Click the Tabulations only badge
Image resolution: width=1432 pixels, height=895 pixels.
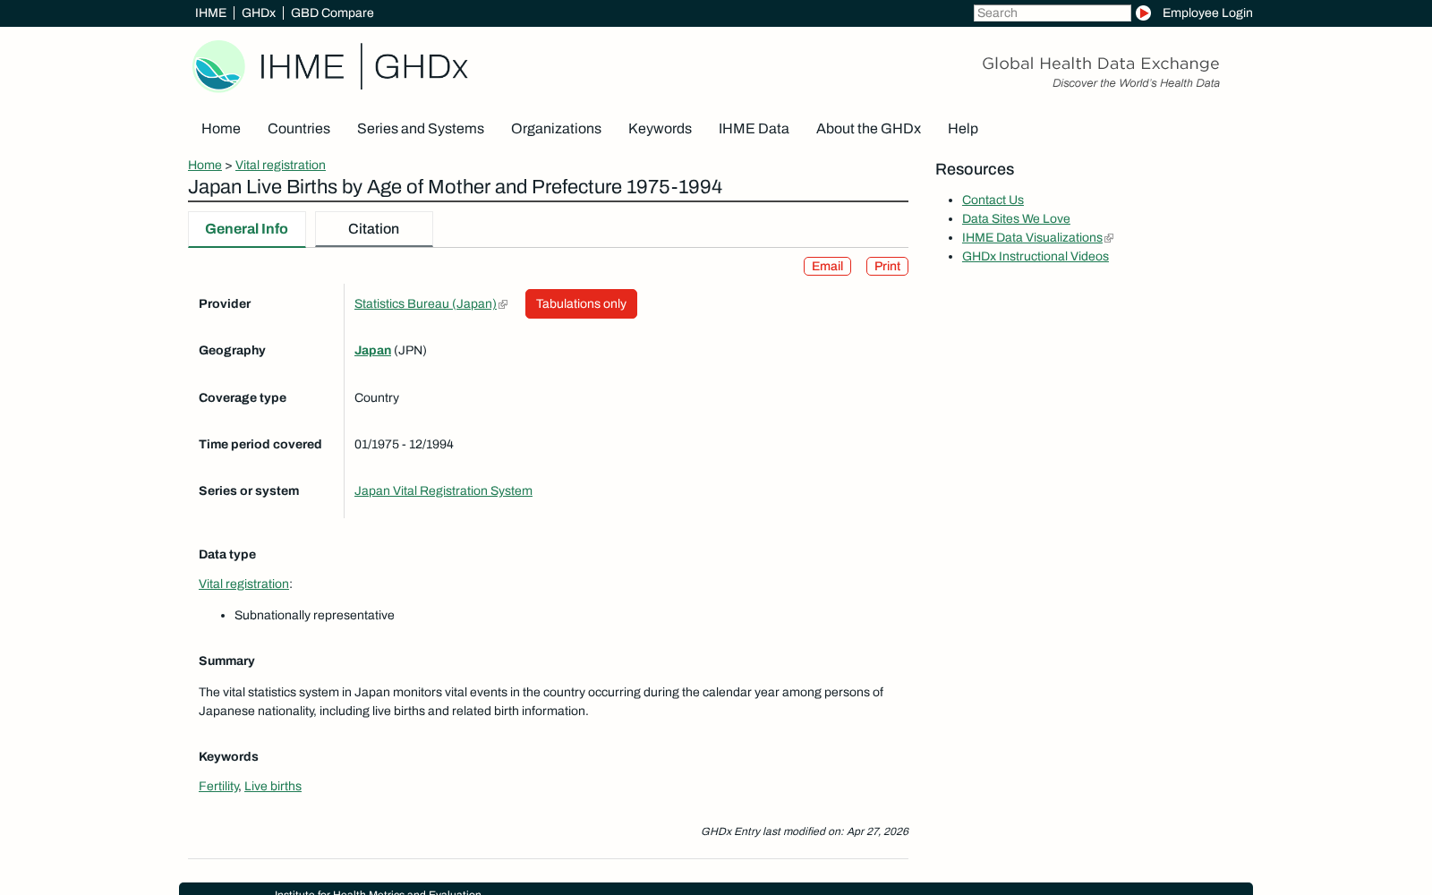click(581, 303)
